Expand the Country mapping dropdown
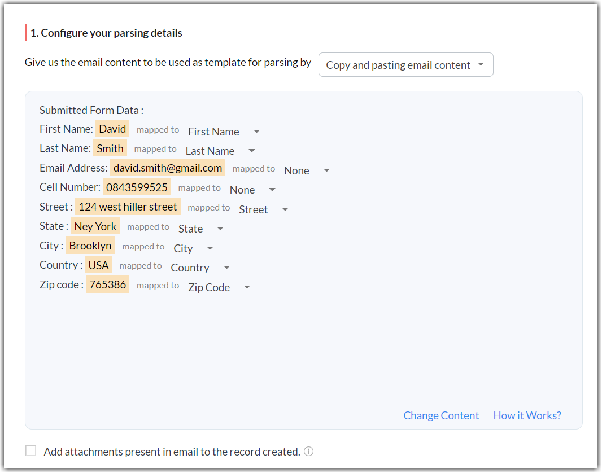 point(200,268)
